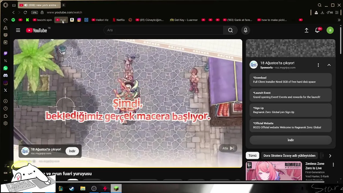This screenshot has height=193, width=343.
Task: Open the Kick bookmark icon
Action: pos(28,20)
